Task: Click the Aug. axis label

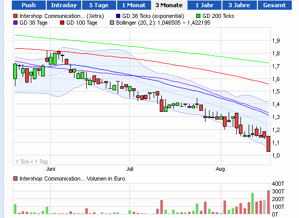Action: click(x=221, y=169)
